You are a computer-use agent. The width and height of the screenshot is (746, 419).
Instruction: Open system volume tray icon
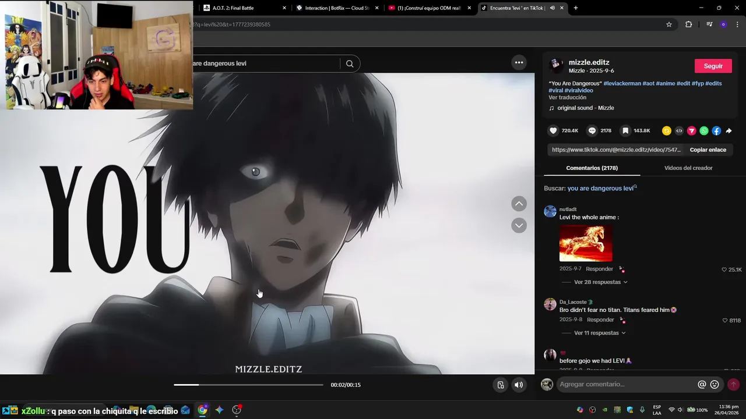(680, 410)
